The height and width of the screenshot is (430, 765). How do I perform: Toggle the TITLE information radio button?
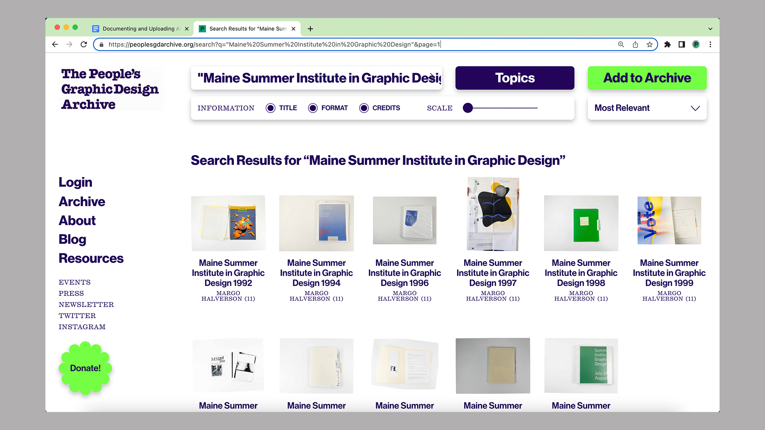click(271, 108)
